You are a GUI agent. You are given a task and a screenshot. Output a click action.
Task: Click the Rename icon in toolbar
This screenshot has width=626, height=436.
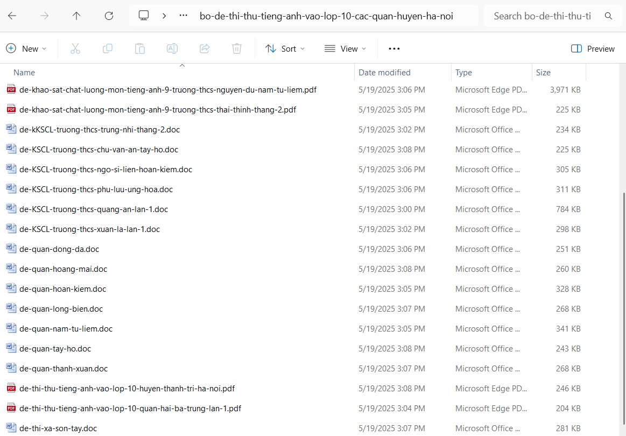pyautogui.click(x=172, y=48)
